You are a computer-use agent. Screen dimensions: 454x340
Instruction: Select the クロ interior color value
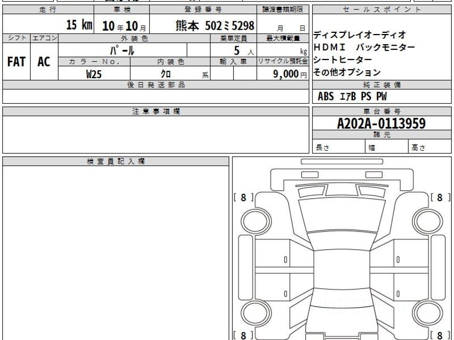pos(166,74)
